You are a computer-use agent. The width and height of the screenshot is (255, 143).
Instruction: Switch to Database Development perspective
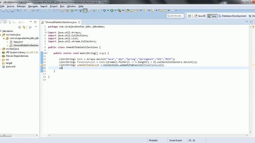pos(232,16)
